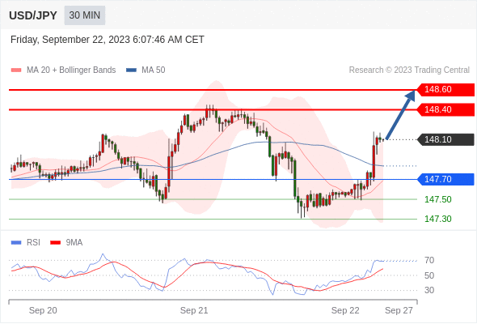Click the MA 50 legend label
The height and width of the screenshot is (324, 477).
[x=154, y=70]
